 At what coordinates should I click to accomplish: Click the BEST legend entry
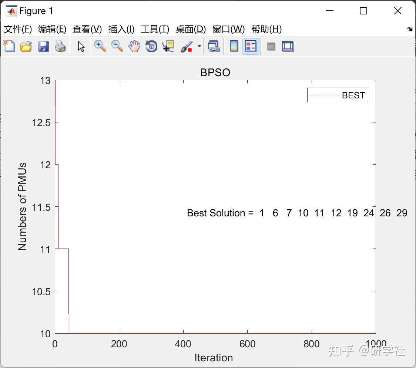pyautogui.click(x=353, y=95)
